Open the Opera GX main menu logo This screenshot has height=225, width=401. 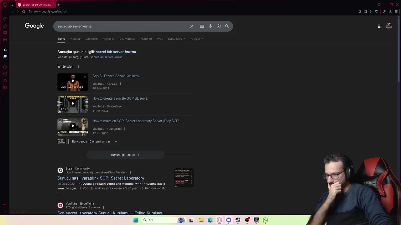[5, 5]
